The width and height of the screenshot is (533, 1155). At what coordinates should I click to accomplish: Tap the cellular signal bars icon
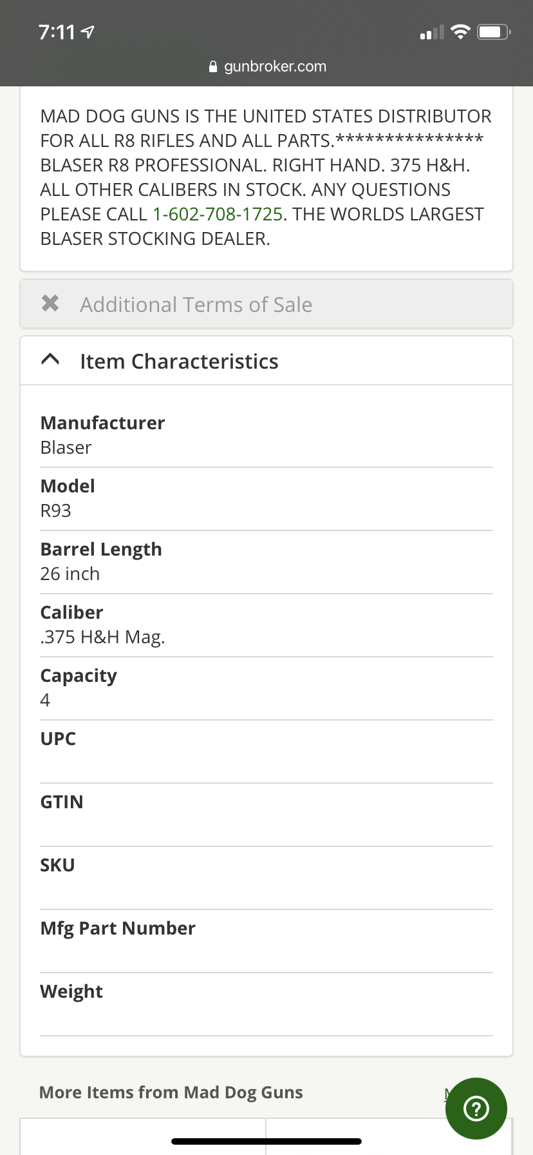point(431,32)
